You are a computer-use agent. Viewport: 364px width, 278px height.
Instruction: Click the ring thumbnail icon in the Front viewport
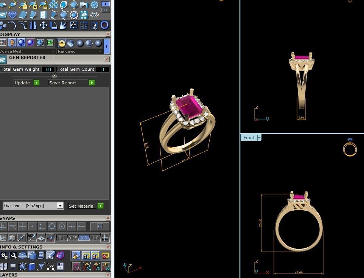point(350,147)
